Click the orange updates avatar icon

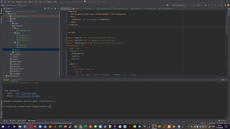[x=228, y=5]
